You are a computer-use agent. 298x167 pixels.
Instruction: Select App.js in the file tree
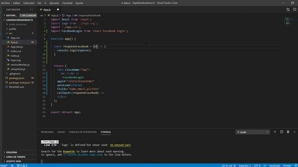14,42
